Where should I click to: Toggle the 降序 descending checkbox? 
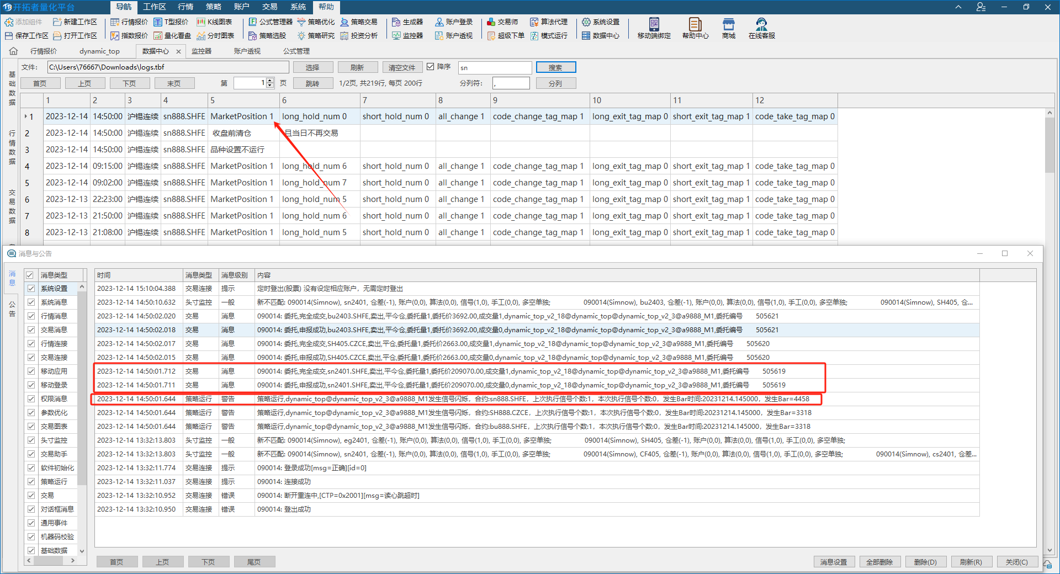(431, 67)
